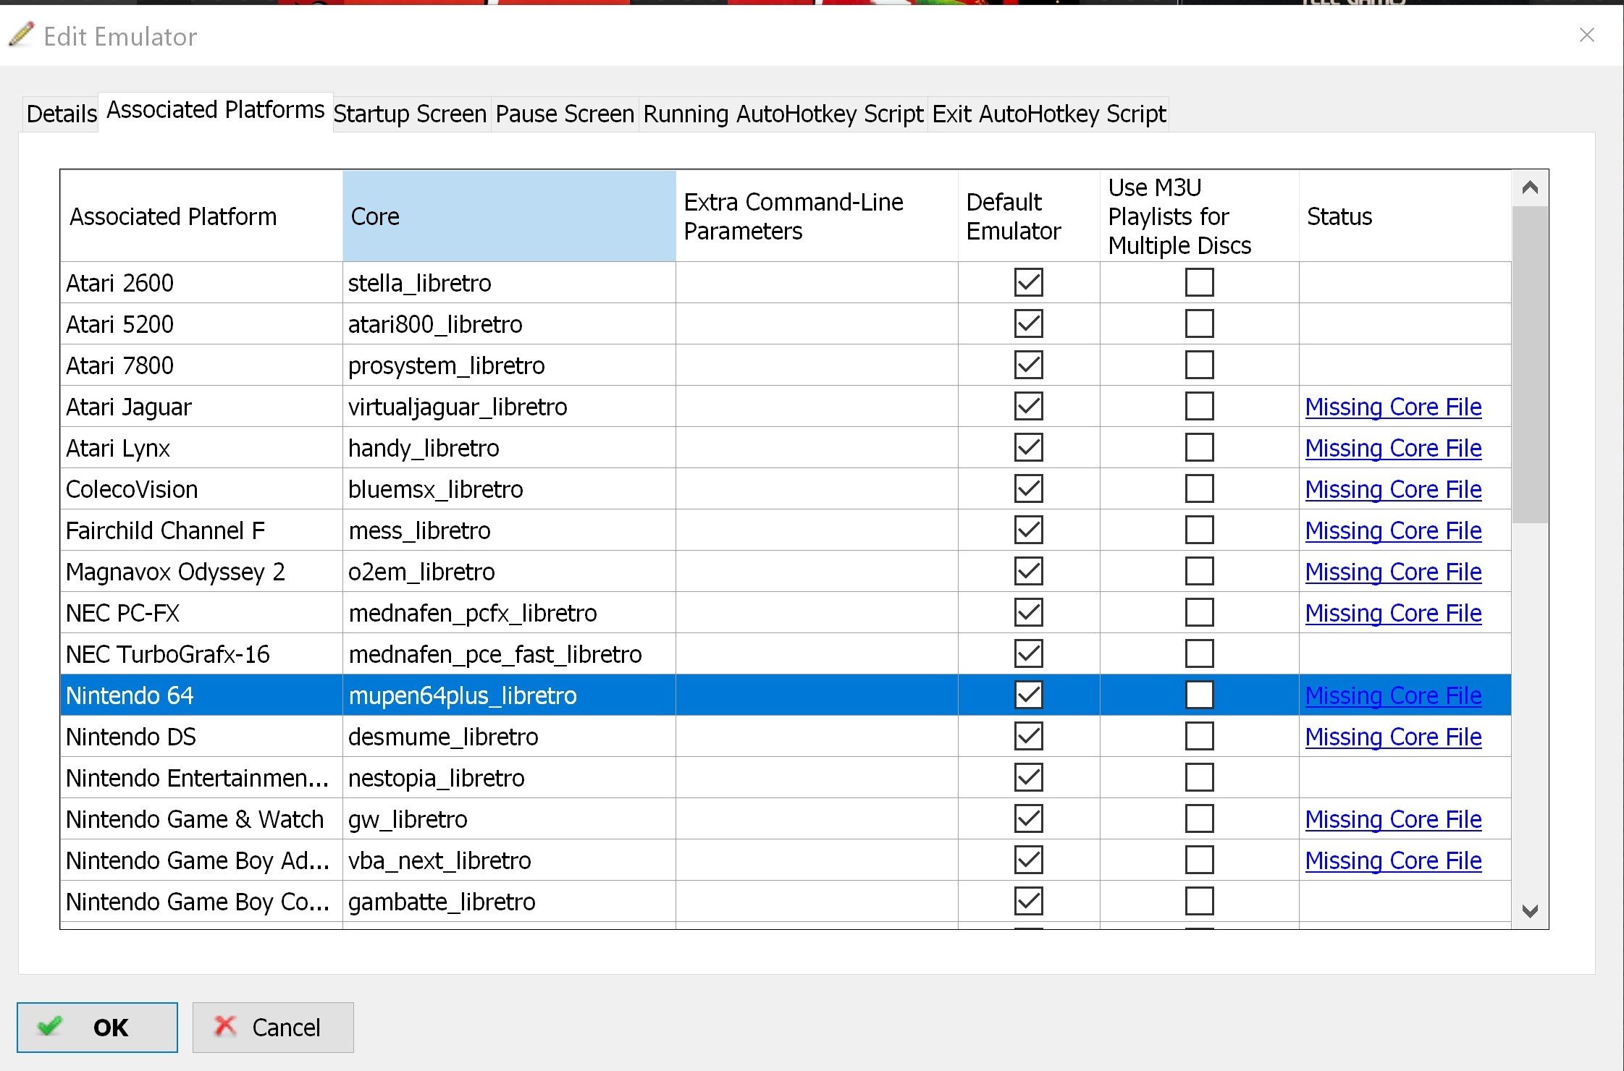Select the vba_next_libretro core cell
This screenshot has height=1071, width=1624.
[x=509, y=860]
